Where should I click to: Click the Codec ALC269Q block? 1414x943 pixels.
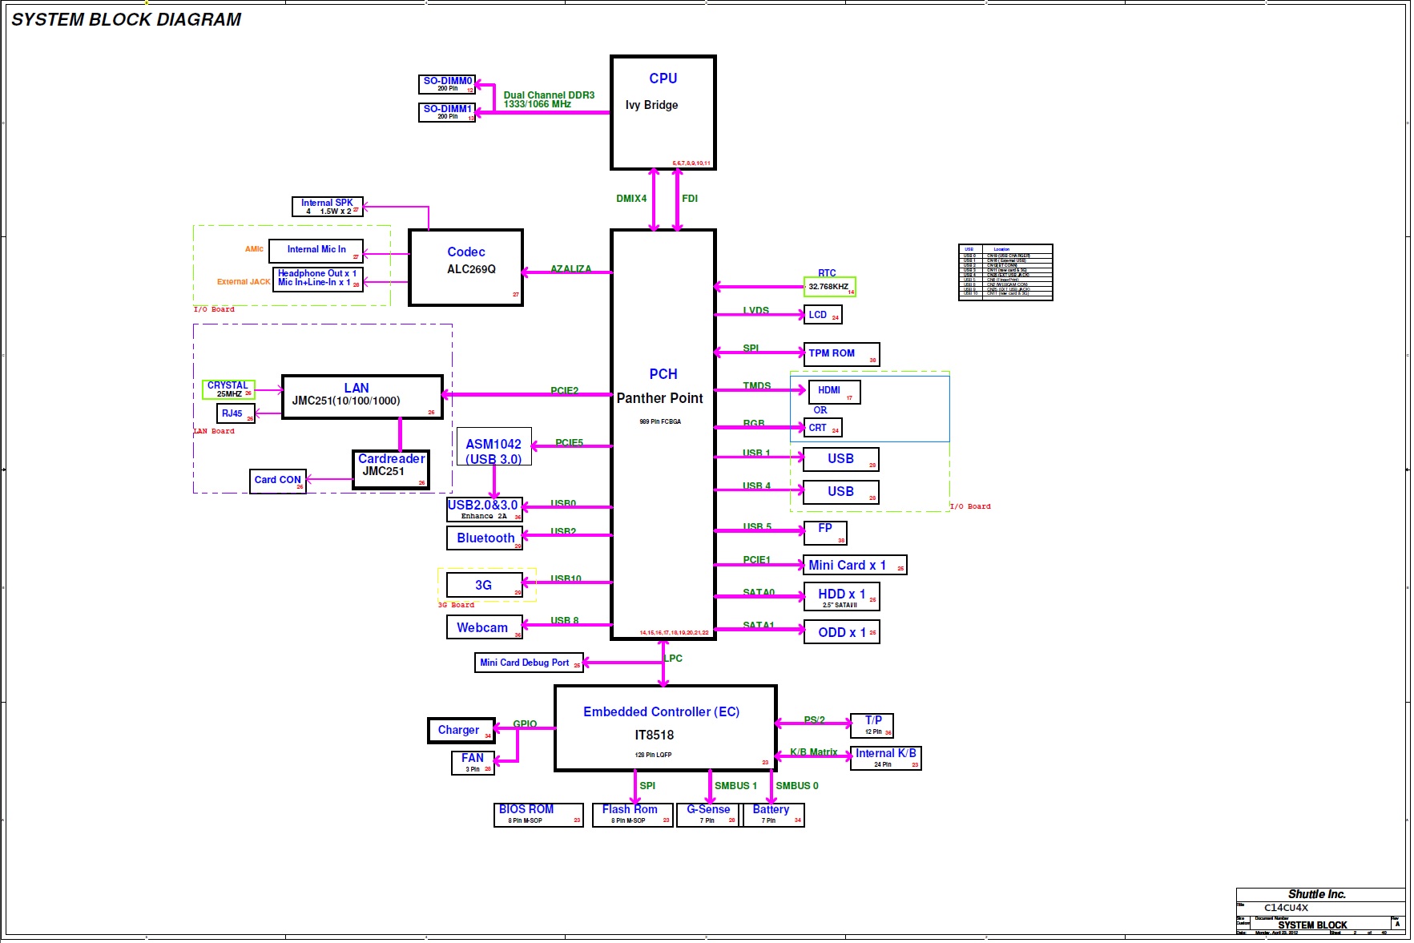pos(465,268)
